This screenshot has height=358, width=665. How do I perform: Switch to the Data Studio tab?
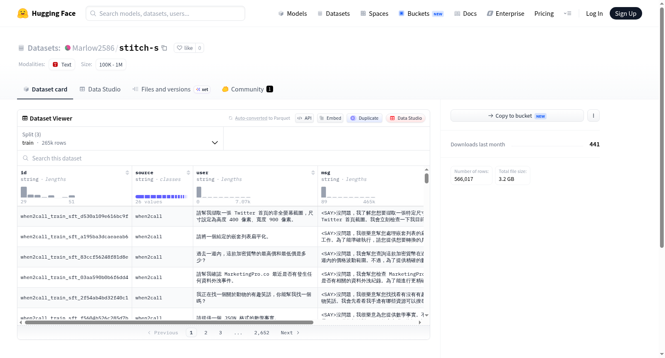[100, 89]
